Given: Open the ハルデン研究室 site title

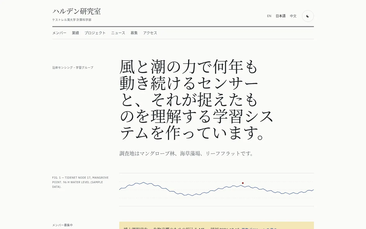Looking at the screenshot, I should (77, 11).
